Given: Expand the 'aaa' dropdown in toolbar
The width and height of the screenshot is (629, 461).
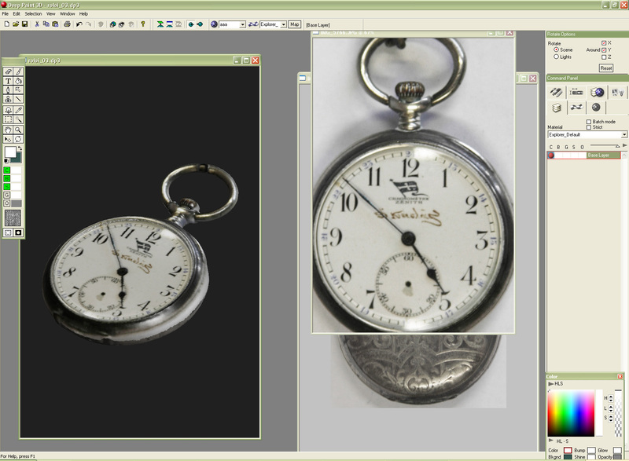Looking at the screenshot, I should [242, 24].
